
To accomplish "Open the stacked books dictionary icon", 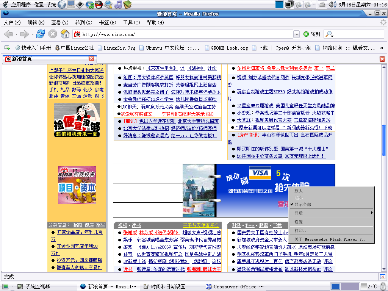I will point(127,5).
